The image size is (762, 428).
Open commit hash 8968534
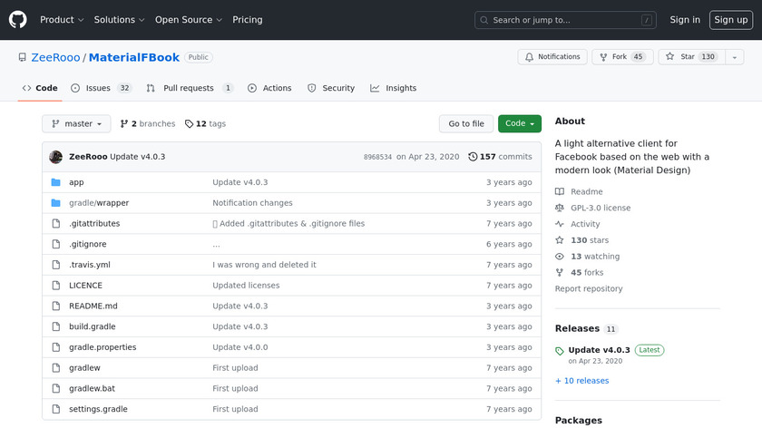[377, 157]
